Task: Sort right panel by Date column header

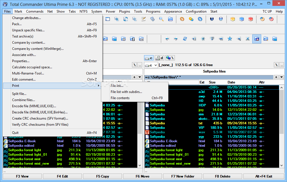Action: (242, 82)
